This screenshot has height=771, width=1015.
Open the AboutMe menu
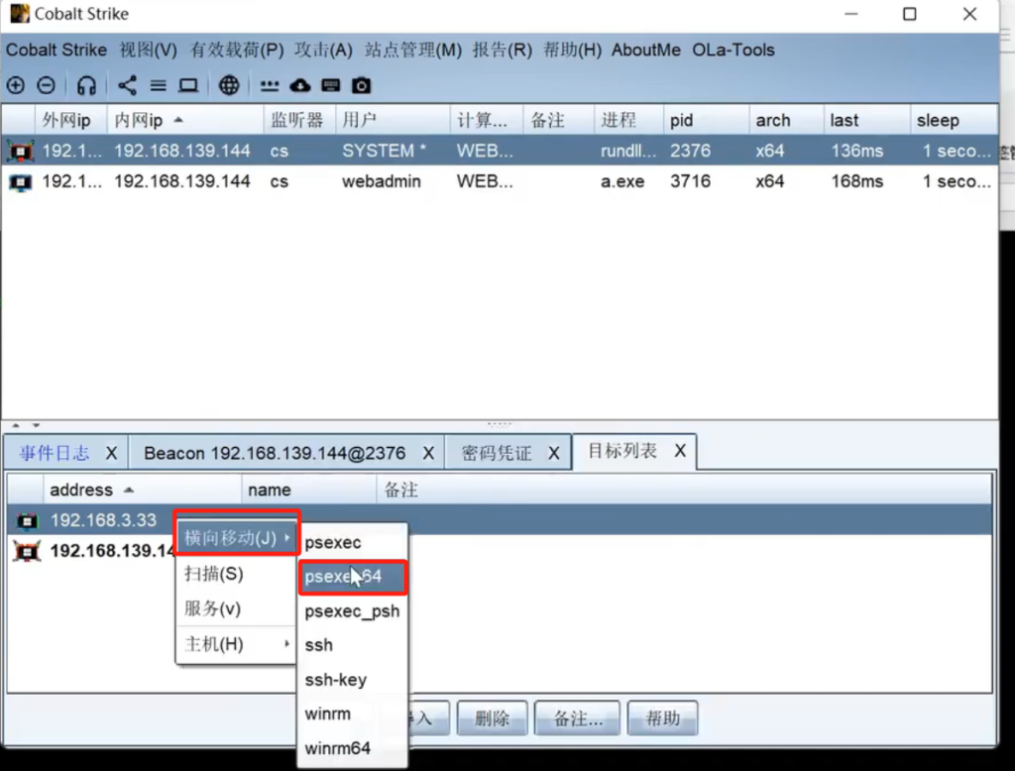pos(646,50)
